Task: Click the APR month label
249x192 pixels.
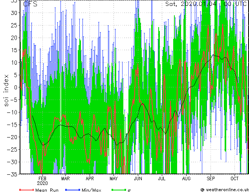Action: click(x=90, y=179)
